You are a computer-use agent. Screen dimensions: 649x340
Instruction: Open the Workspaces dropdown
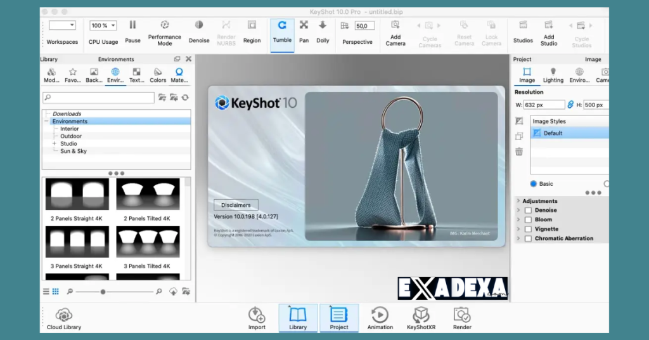[x=62, y=25]
